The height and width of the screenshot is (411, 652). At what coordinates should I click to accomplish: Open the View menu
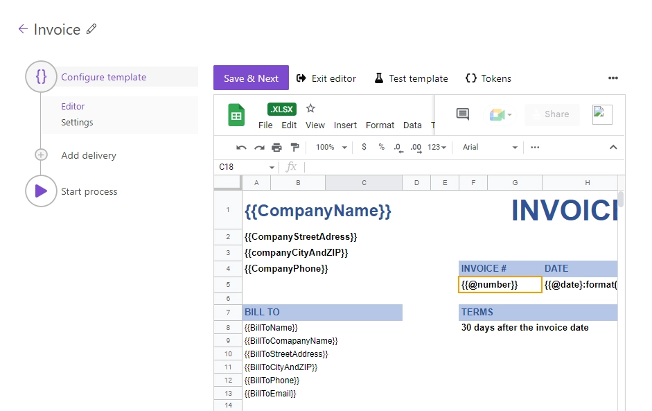pos(315,125)
